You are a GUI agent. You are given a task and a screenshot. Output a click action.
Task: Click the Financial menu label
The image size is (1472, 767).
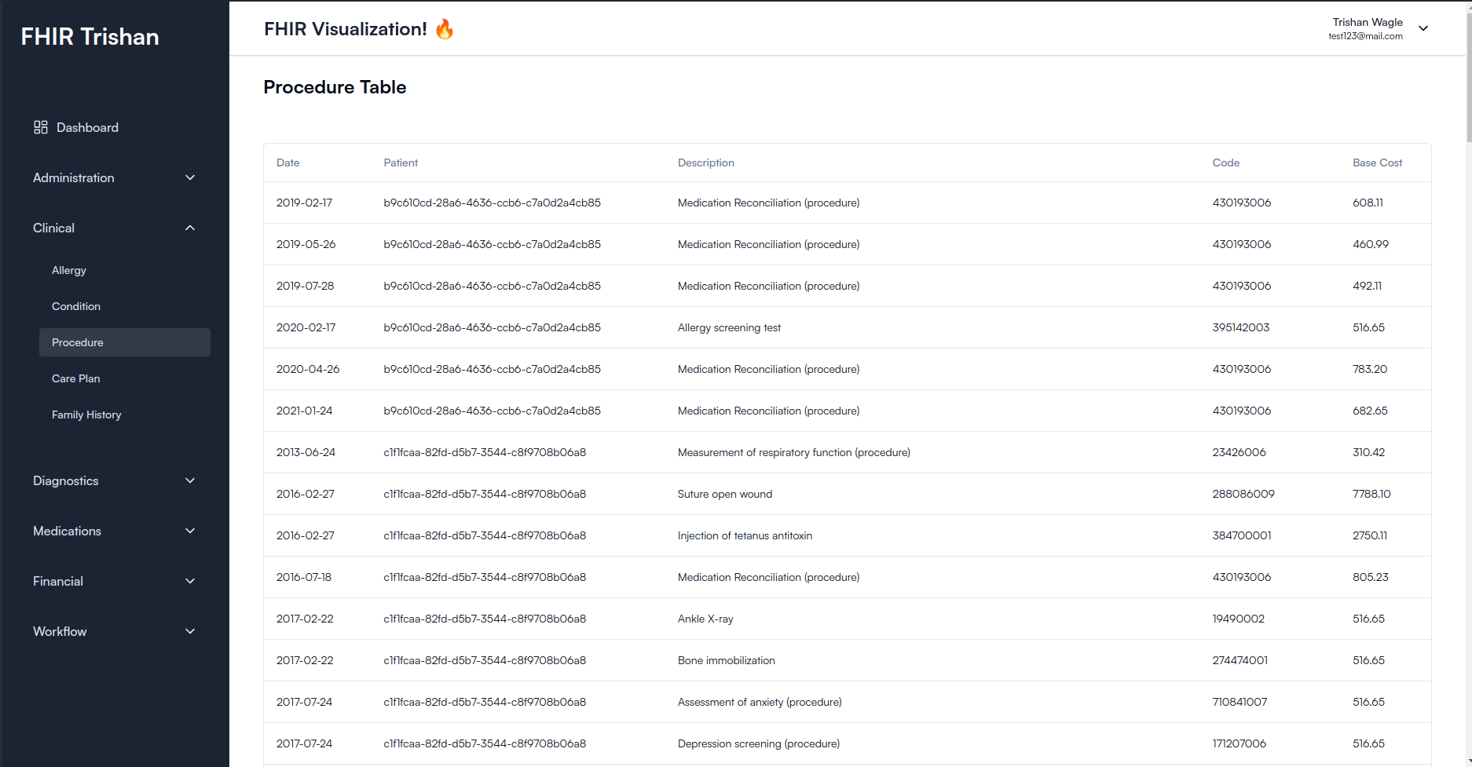click(x=58, y=581)
